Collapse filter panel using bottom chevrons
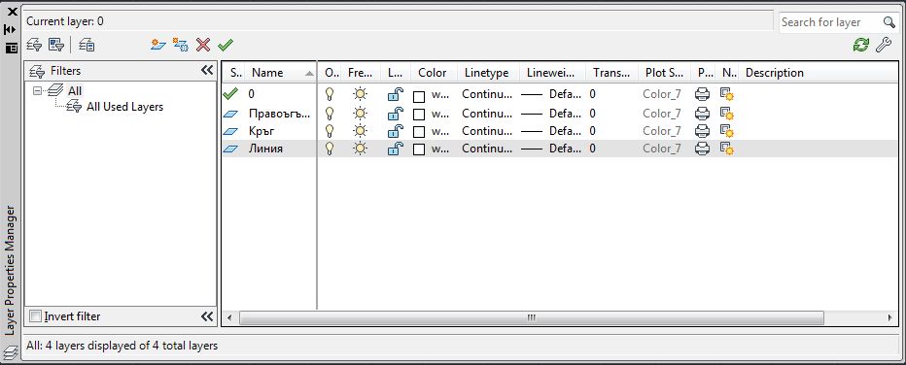The width and height of the screenshot is (906, 365). 207,316
